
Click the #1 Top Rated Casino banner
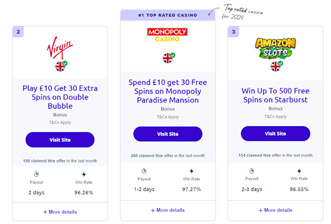click(168, 15)
